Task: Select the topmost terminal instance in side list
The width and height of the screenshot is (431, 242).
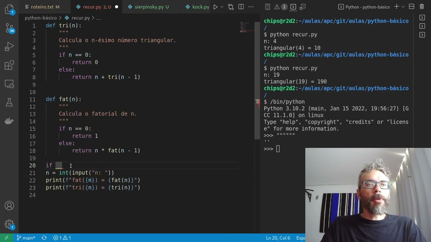Action: 422,17
